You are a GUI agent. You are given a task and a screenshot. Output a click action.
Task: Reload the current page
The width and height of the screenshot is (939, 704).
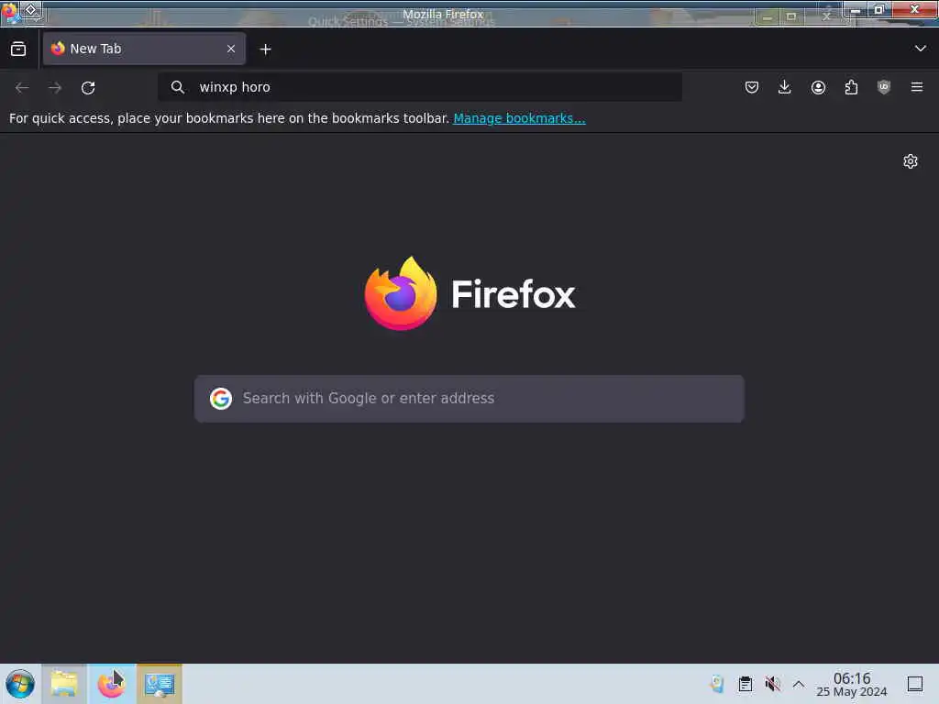(88, 88)
